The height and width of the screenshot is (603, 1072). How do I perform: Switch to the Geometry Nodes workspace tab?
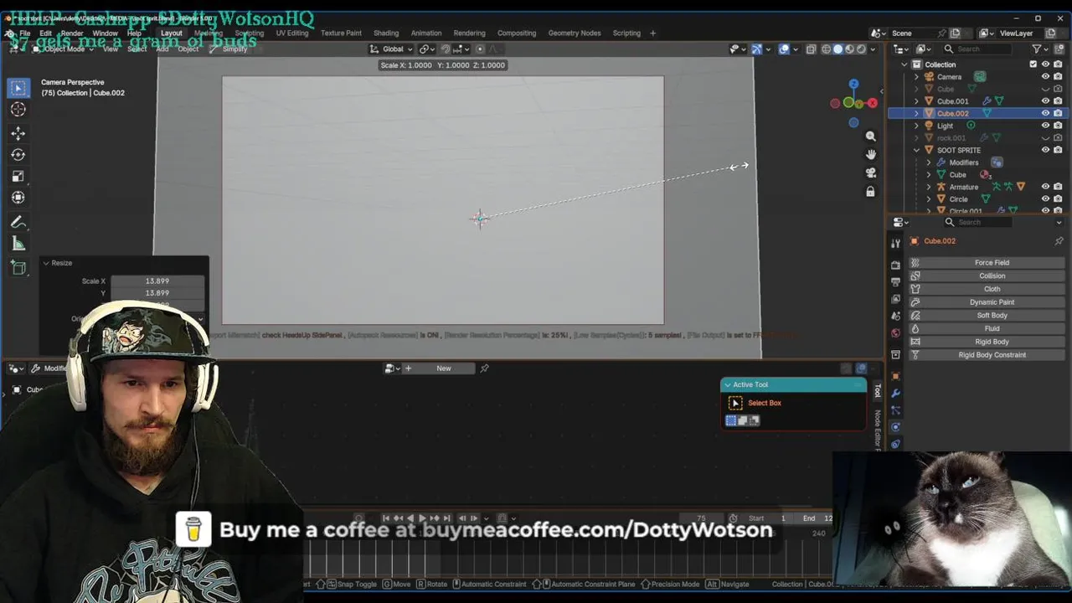(x=575, y=33)
